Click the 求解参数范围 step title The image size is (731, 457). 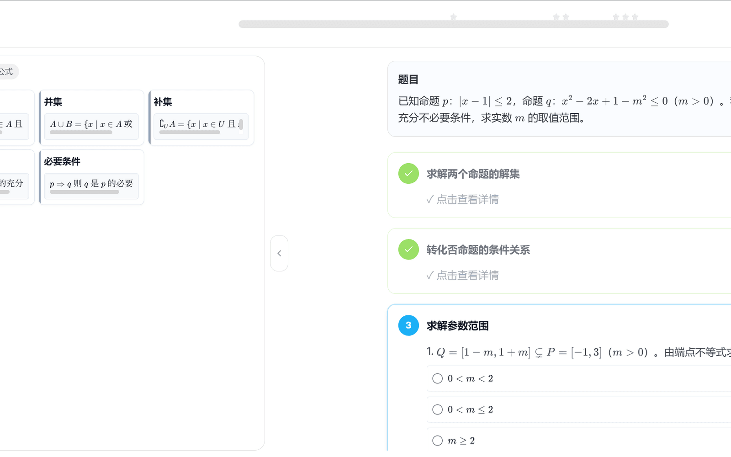point(457,326)
